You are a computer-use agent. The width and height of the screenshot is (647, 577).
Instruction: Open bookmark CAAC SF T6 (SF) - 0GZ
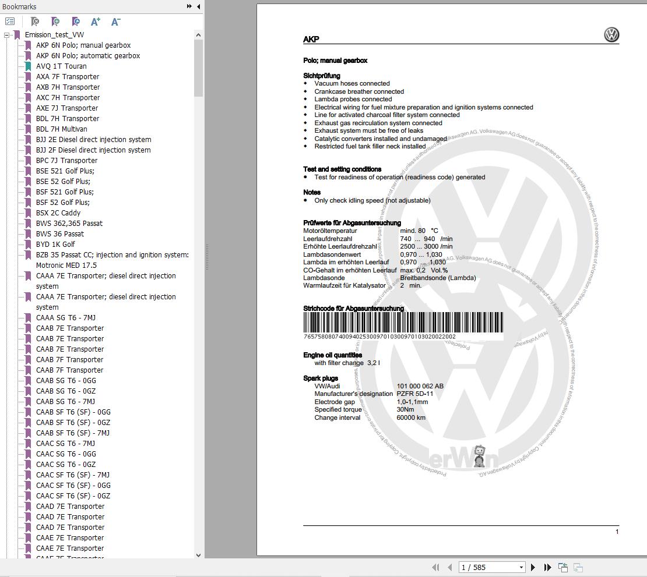[73, 496]
